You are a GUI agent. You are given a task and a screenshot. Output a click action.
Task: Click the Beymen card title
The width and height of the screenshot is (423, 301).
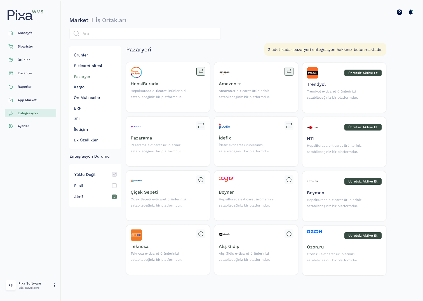coord(316,193)
